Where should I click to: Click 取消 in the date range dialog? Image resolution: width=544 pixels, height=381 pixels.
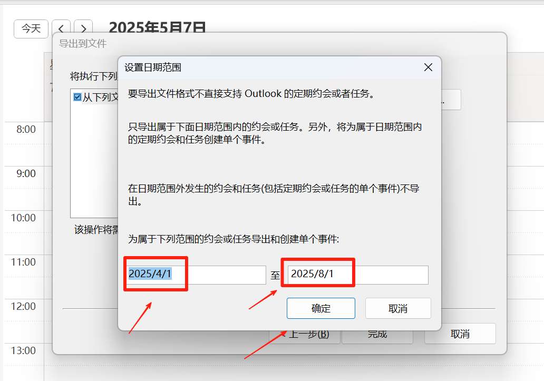(x=398, y=308)
